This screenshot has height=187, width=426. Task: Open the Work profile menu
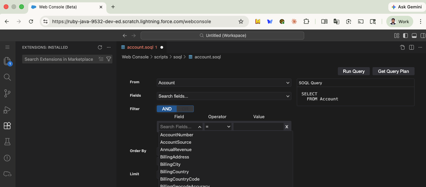point(400,21)
